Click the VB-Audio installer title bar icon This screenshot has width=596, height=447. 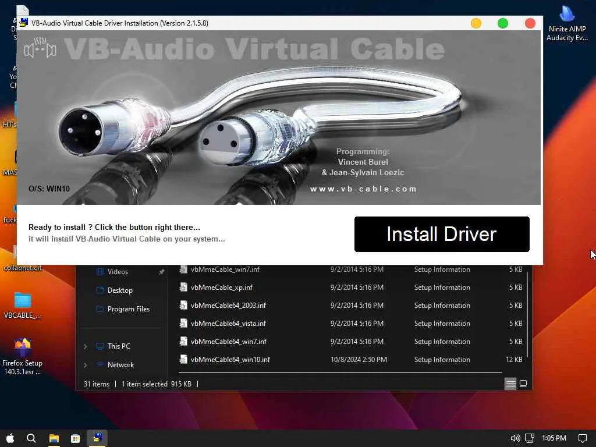coord(23,23)
